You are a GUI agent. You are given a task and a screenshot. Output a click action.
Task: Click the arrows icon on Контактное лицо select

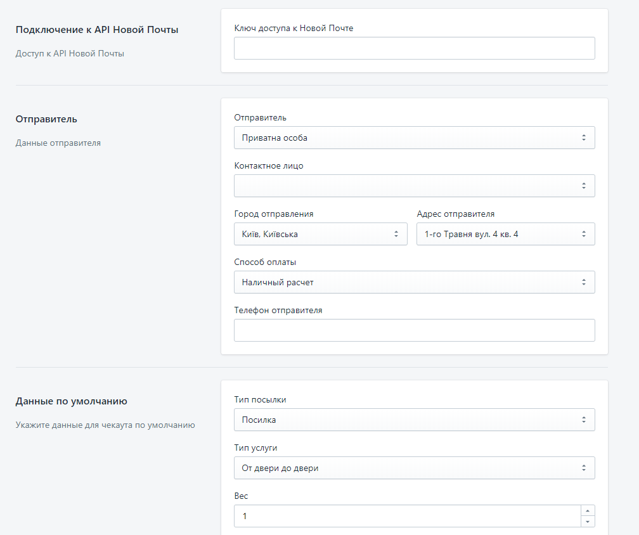click(583, 186)
